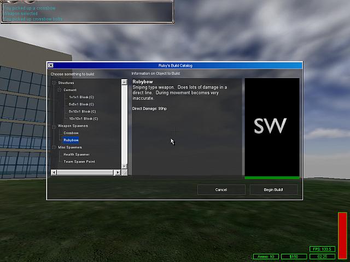Click the horizontal scrollbar right arrow
The height and width of the screenshot is (262, 350).
117,172
